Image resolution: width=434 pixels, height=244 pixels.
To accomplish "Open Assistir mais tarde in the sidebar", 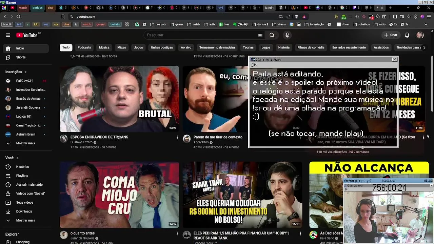I will [26, 185].
